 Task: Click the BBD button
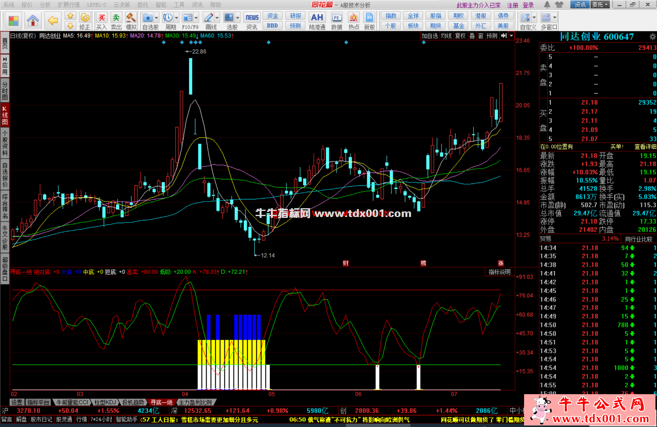[x=272, y=26]
